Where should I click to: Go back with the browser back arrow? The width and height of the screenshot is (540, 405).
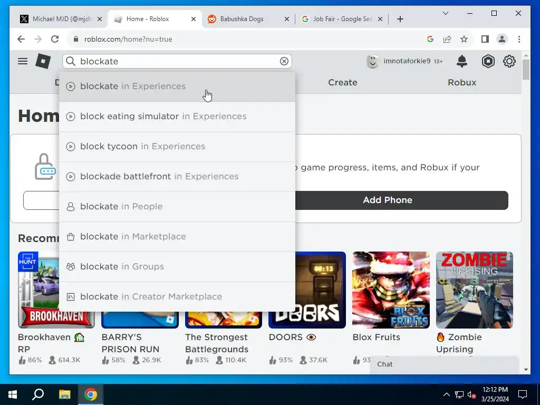tap(21, 39)
